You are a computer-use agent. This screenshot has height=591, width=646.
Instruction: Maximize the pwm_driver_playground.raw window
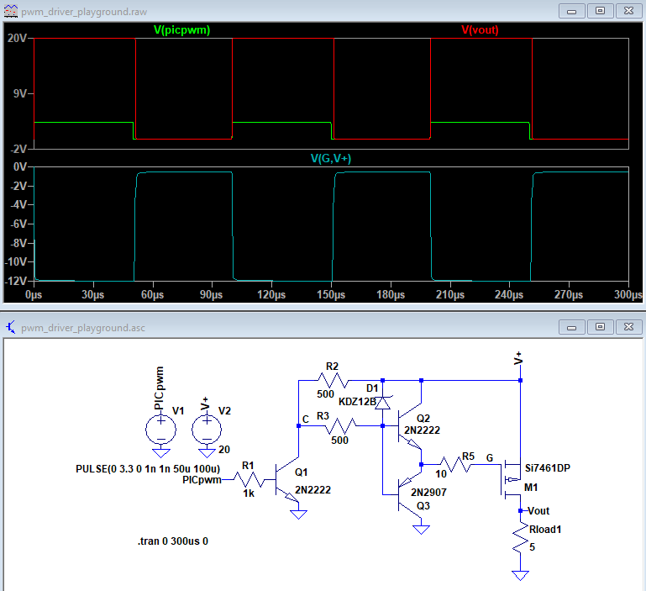click(600, 11)
